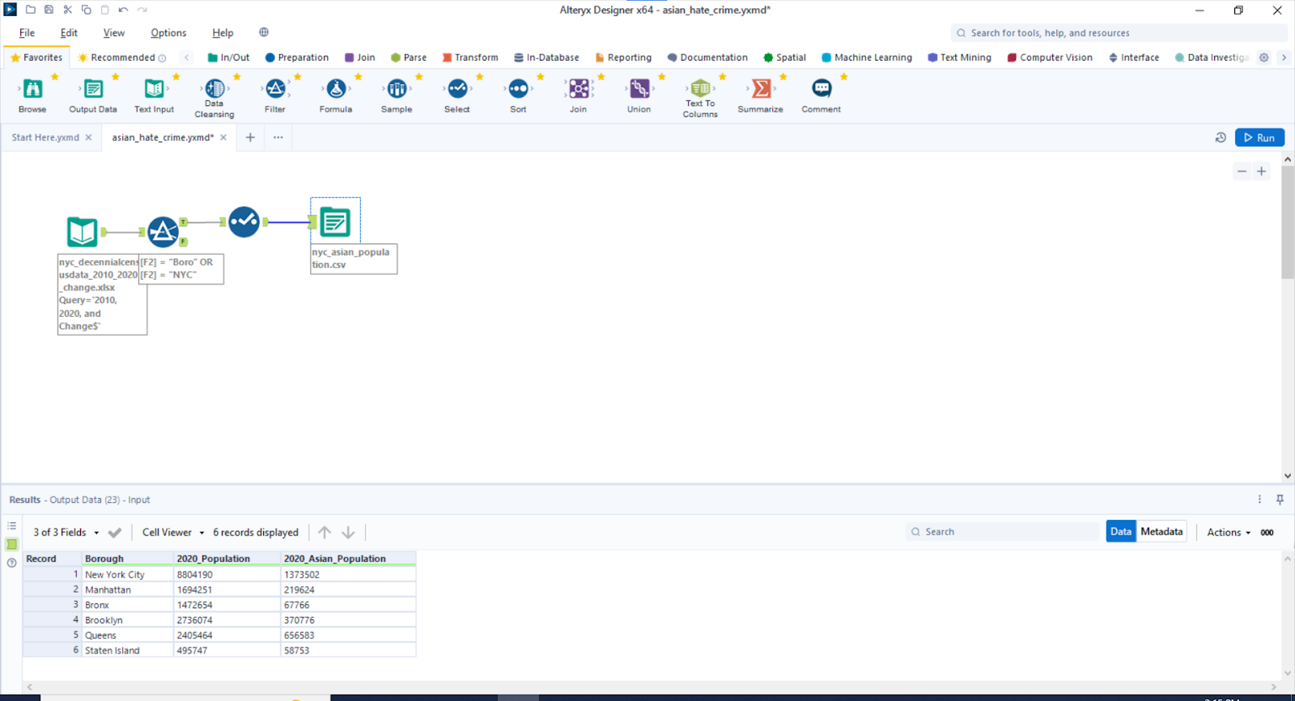Click the 2020_Asian_Population column header
1295x701 pixels.
click(348, 559)
